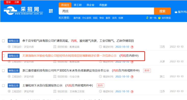This screenshot has width=187, height=100.
Task: Click the crown icon before 服务列表
Action: tap(176, 12)
